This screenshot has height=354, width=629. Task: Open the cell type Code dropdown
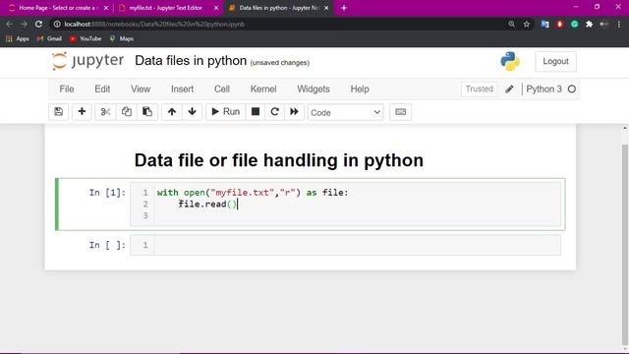(x=345, y=112)
